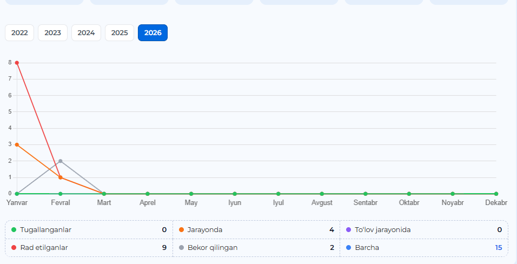The image size is (517, 264).
Task: Select the green data point above Avgust
Action: tap(322, 194)
